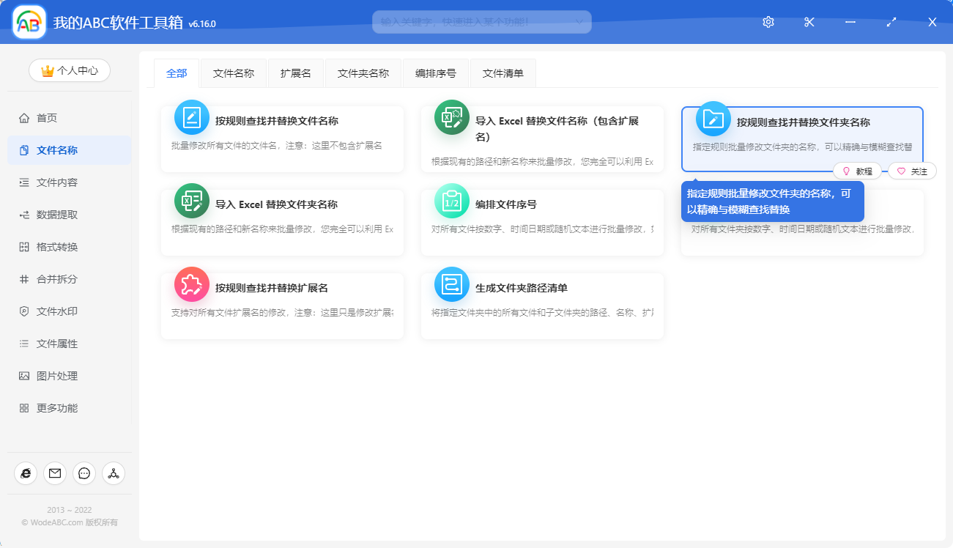This screenshot has height=548, width=953.
Task: Click the 按规则查找并替换文件名称 pencil icon
Action: tap(191, 117)
